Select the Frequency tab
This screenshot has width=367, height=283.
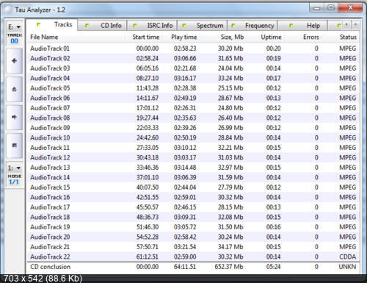[x=252, y=26]
